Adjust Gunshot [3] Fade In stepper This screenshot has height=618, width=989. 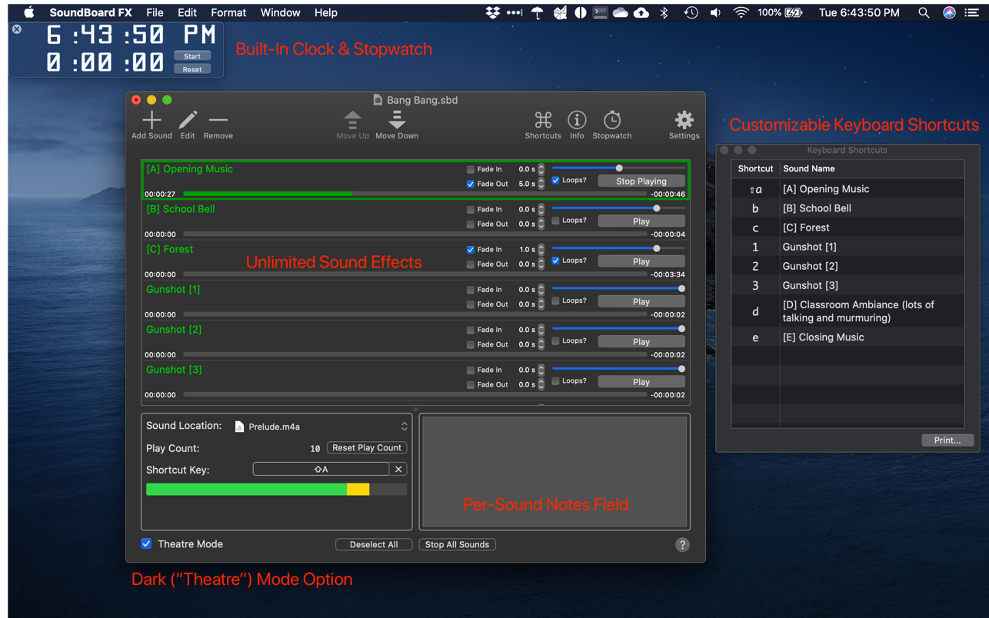pyautogui.click(x=541, y=370)
